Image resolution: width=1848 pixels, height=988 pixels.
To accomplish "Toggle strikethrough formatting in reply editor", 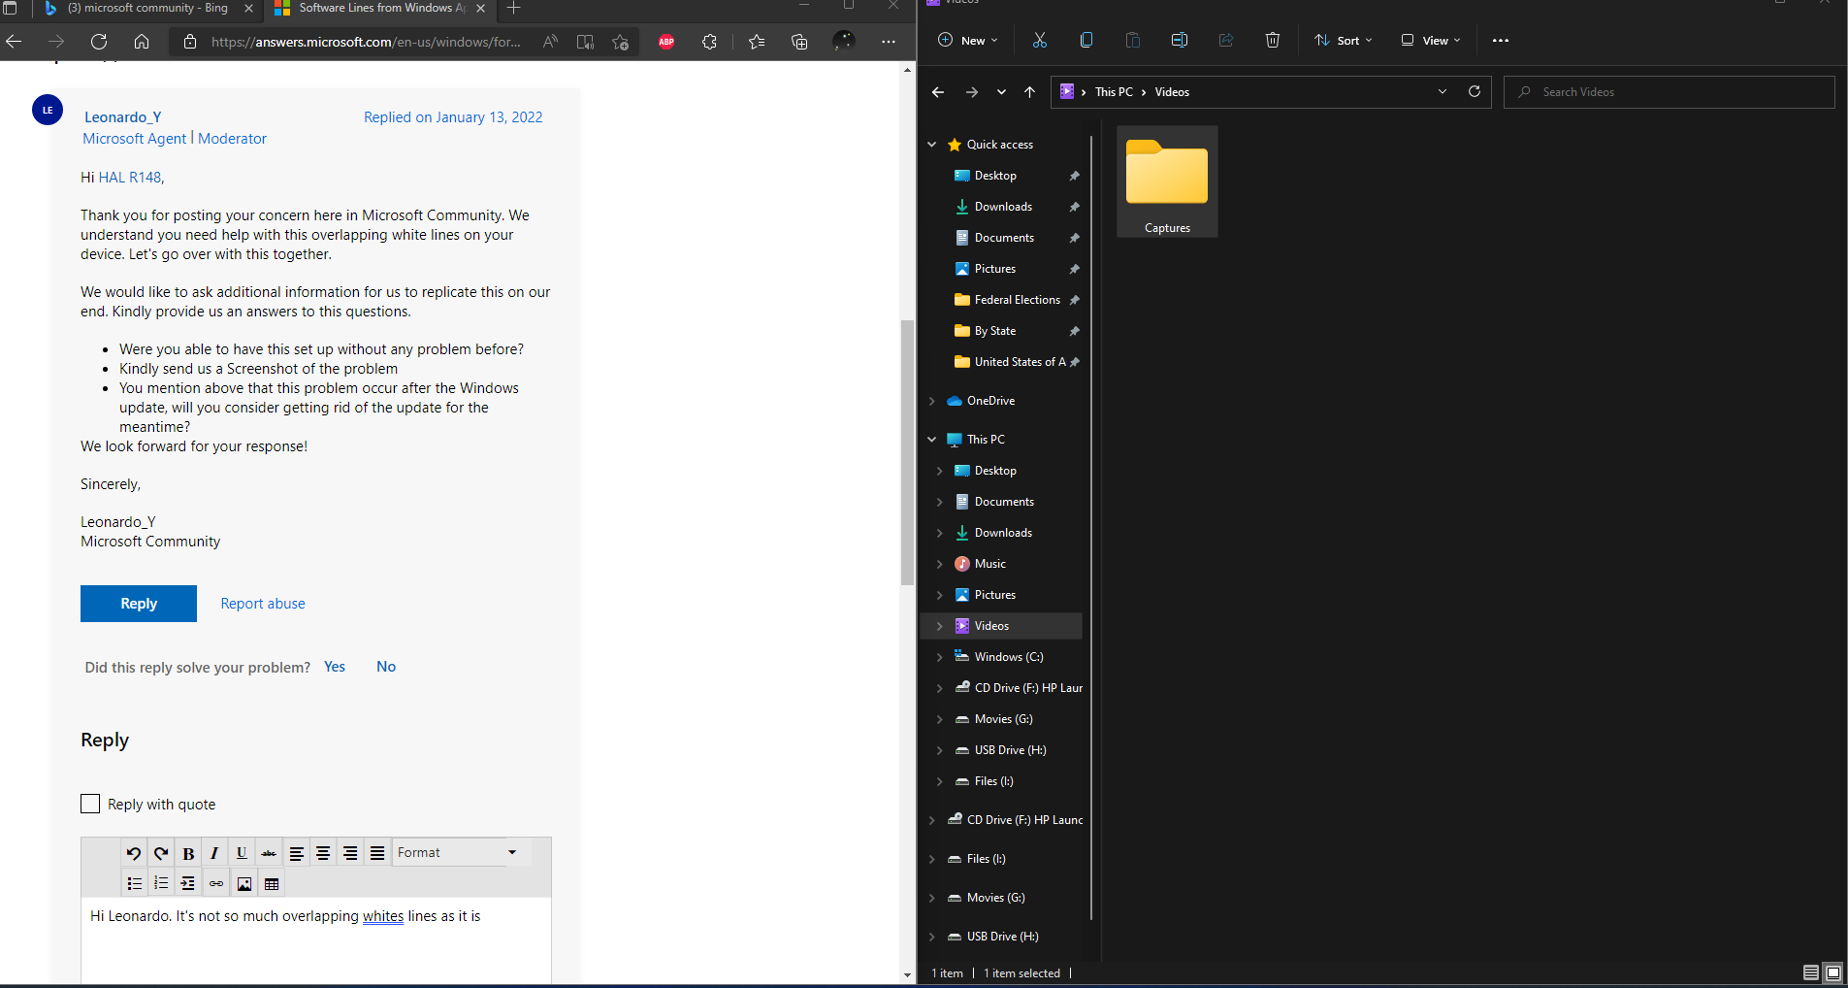I will pos(269,853).
